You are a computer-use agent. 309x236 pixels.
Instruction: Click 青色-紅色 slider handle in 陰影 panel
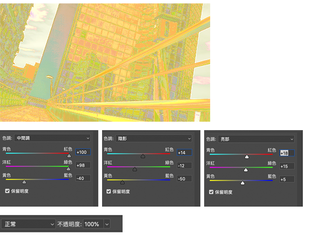point(143,156)
